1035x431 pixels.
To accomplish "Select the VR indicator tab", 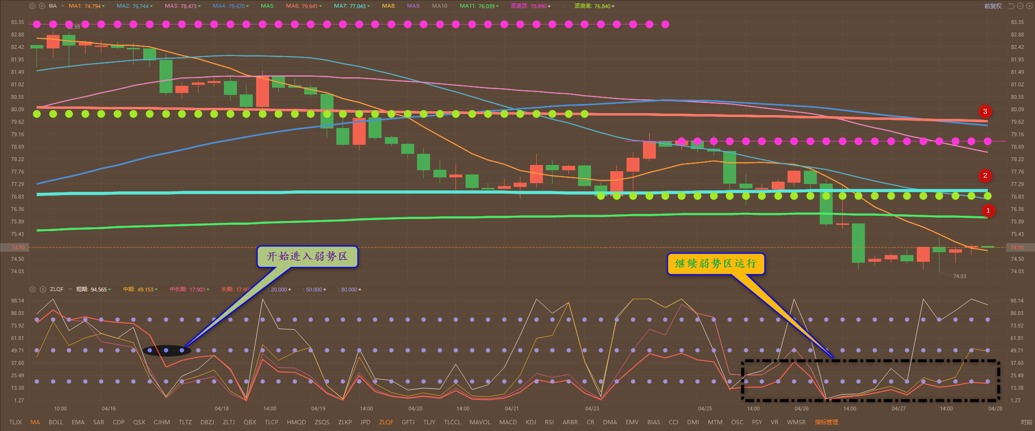I will pos(775,422).
